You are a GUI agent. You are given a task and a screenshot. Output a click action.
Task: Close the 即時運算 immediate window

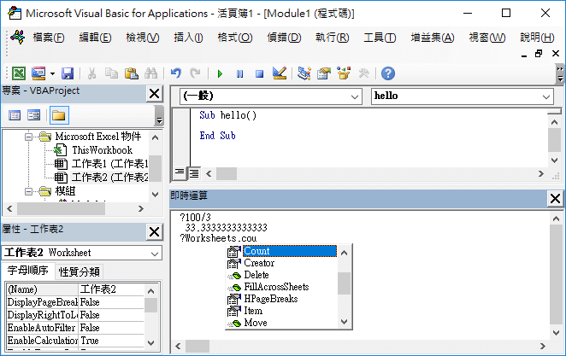tap(555, 199)
